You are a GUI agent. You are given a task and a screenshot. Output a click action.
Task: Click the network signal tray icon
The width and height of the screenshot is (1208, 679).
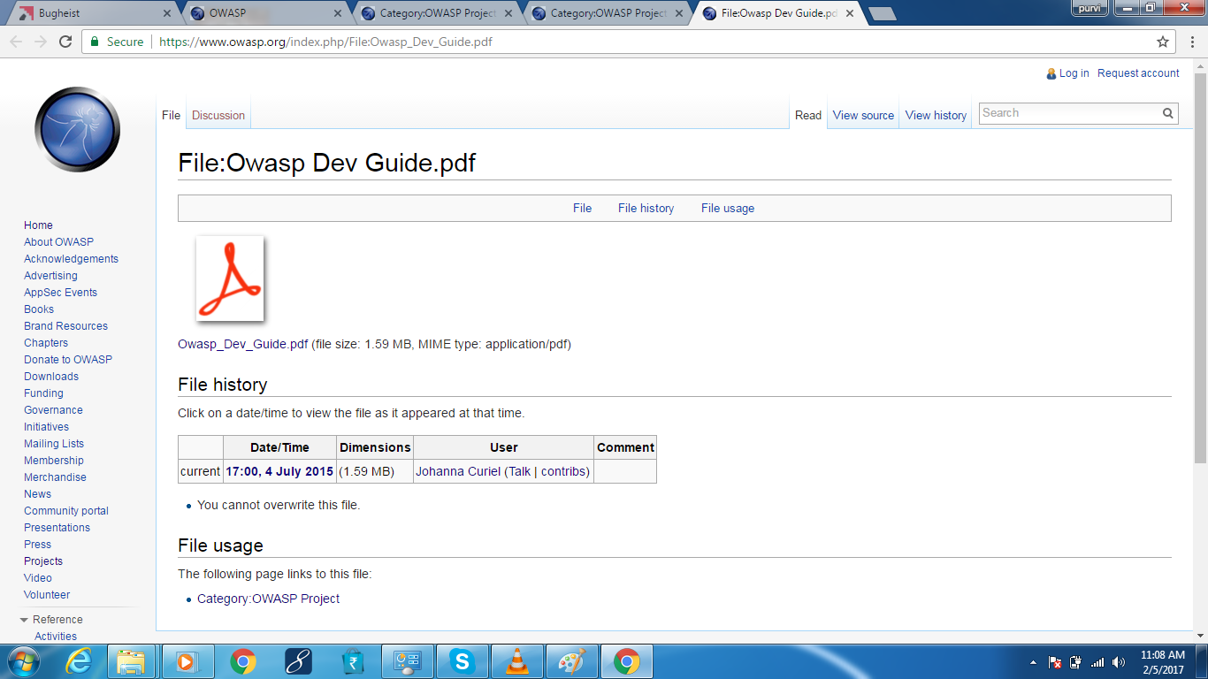(x=1097, y=662)
